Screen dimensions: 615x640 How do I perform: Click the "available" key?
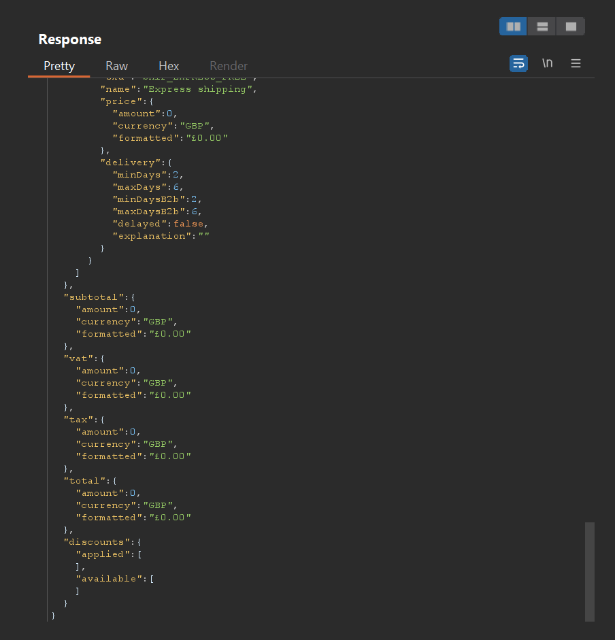pyautogui.click(x=109, y=579)
